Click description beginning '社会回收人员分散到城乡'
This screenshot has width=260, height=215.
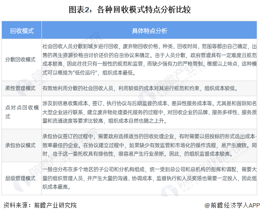149,59
